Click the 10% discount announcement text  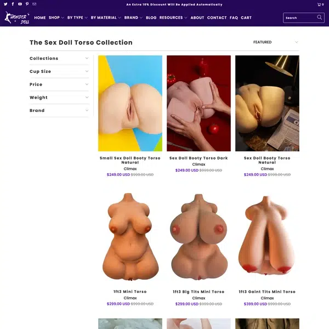[174, 4]
